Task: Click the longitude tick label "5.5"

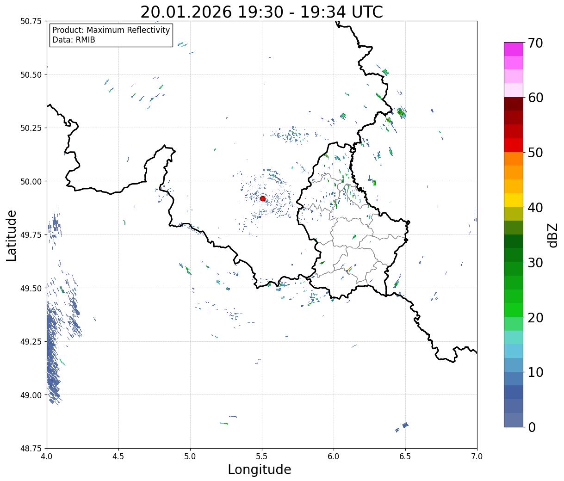Action: 262,456
